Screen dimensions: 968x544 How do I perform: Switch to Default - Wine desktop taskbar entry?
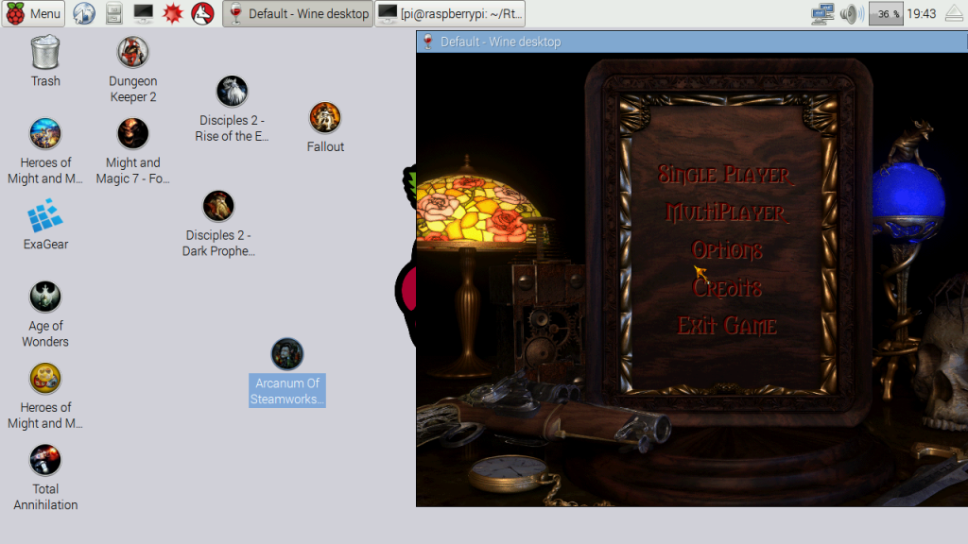(x=298, y=13)
